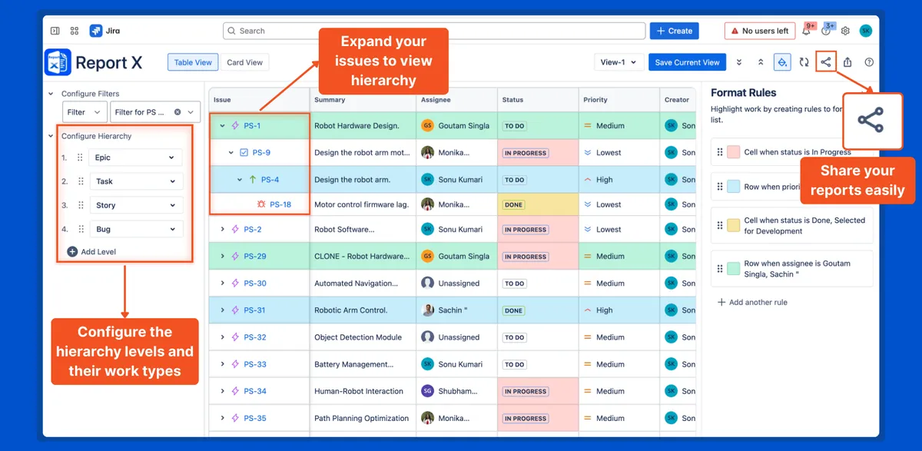Click the Search input field
This screenshot has width=922, height=451.
pyautogui.click(x=434, y=31)
